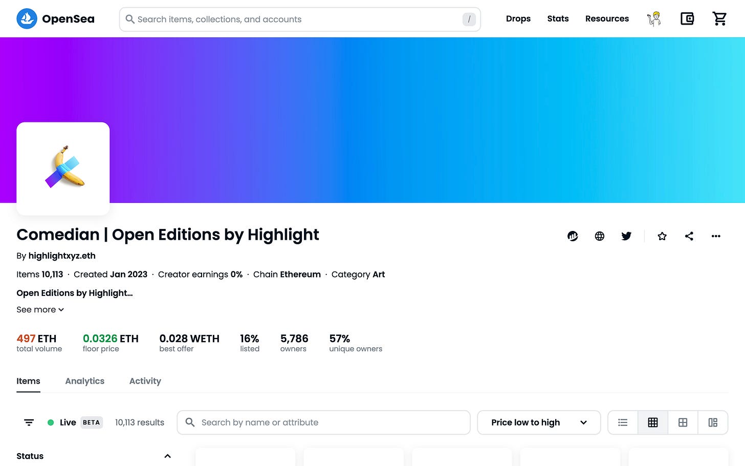This screenshot has width=745, height=466.
Task: Open the profile avatar menu
Action: click(654, 19)
